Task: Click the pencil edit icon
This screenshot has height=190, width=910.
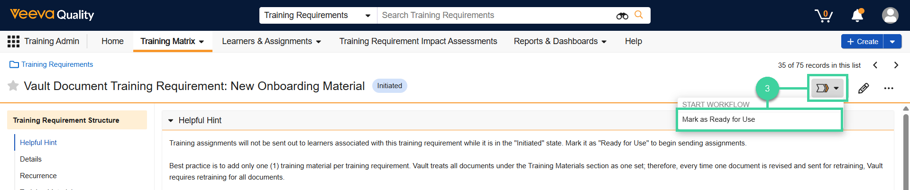Action: 863,88
